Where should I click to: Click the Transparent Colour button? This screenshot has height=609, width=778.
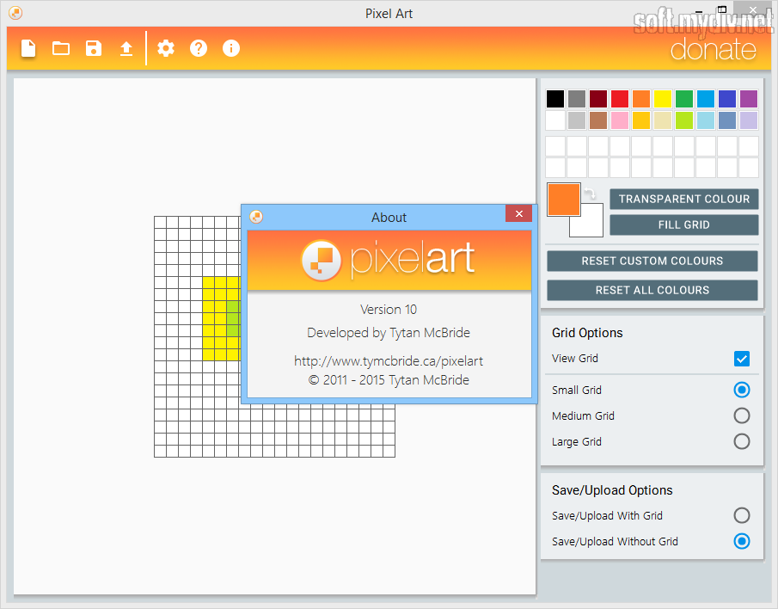tap(684, 199)
